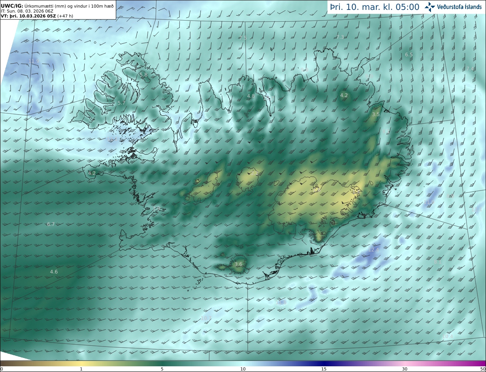Image resolution: width=486 pixels, height=372 pixels.
Task: Click the 1 tick on the color scale
Action: [x=81, y=369]
